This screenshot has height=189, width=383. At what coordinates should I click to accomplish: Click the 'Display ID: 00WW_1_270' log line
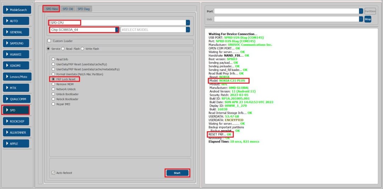[x=228, y=106]
